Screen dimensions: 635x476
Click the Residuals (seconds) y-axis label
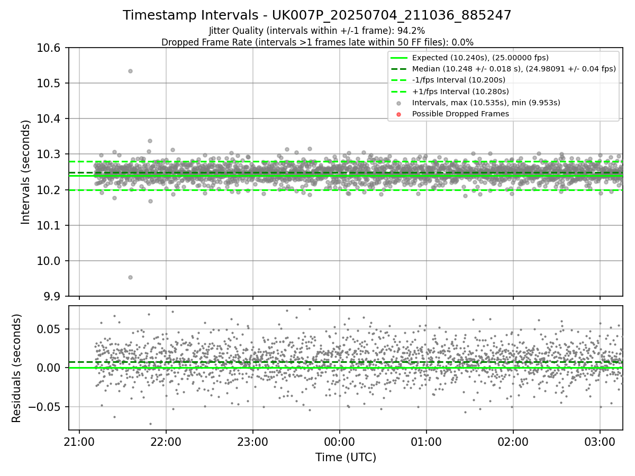(x=16, y=368)
